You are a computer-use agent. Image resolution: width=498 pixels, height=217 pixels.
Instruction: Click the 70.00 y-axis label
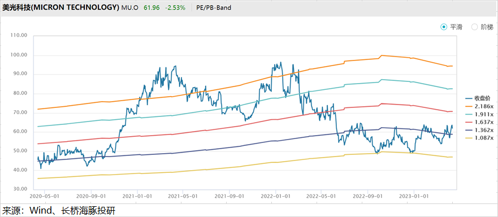coord(20,112)
